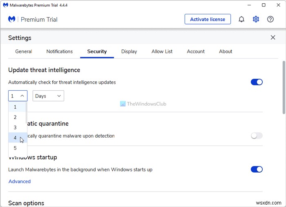Click the Malwarebytes logo beside Premium Trial

(12, 19)
